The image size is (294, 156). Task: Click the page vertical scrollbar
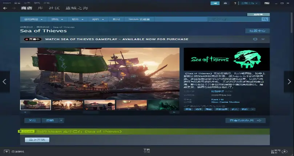coord(292,22)
